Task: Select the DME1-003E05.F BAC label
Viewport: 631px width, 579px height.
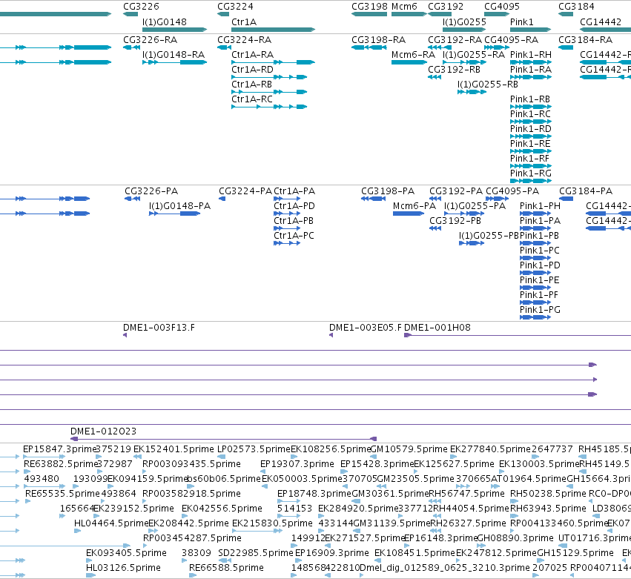Action: (x=366, y=327)
